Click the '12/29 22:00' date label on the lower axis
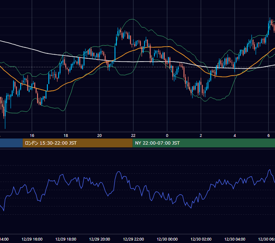This screenshot has height=243, width=275. point(133,239)
